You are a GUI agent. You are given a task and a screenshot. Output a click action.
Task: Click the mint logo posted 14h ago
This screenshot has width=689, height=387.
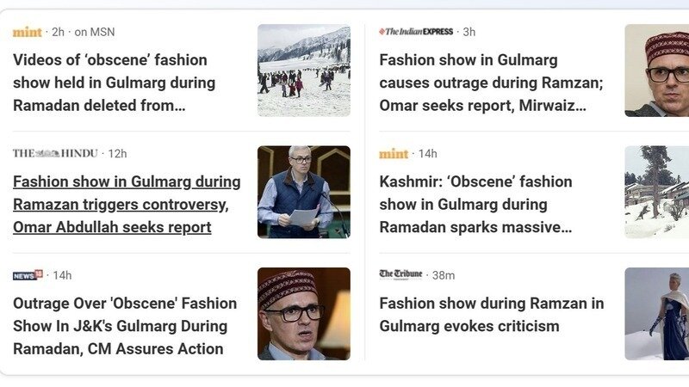coord(394,154)
